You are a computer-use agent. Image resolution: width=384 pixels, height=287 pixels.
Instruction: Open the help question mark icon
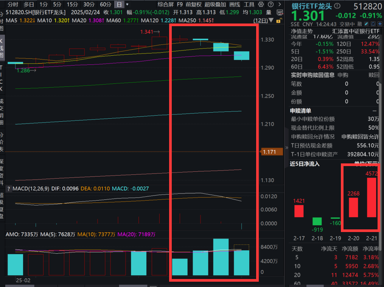click(271, 5)
